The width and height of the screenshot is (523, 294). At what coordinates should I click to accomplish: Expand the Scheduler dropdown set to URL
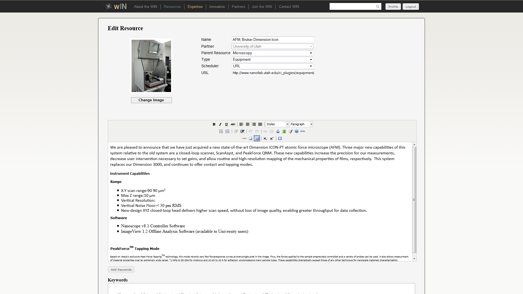[272, 66]
